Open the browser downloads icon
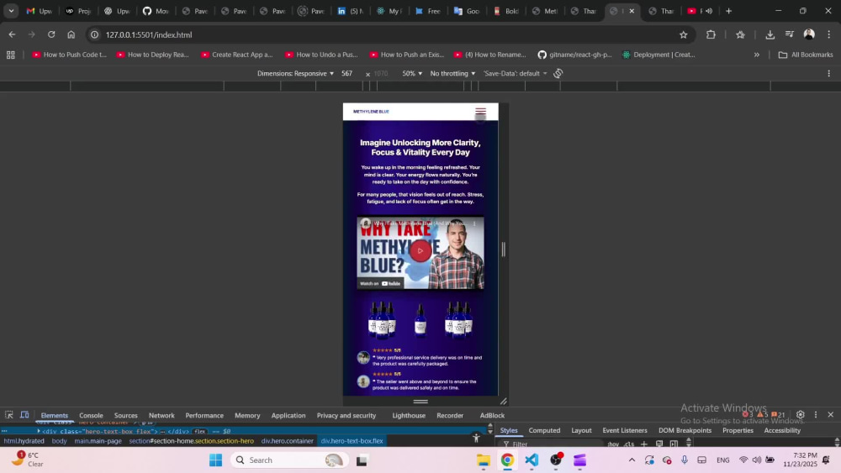Viewport: 841px width, 473px height. [770, 34]
